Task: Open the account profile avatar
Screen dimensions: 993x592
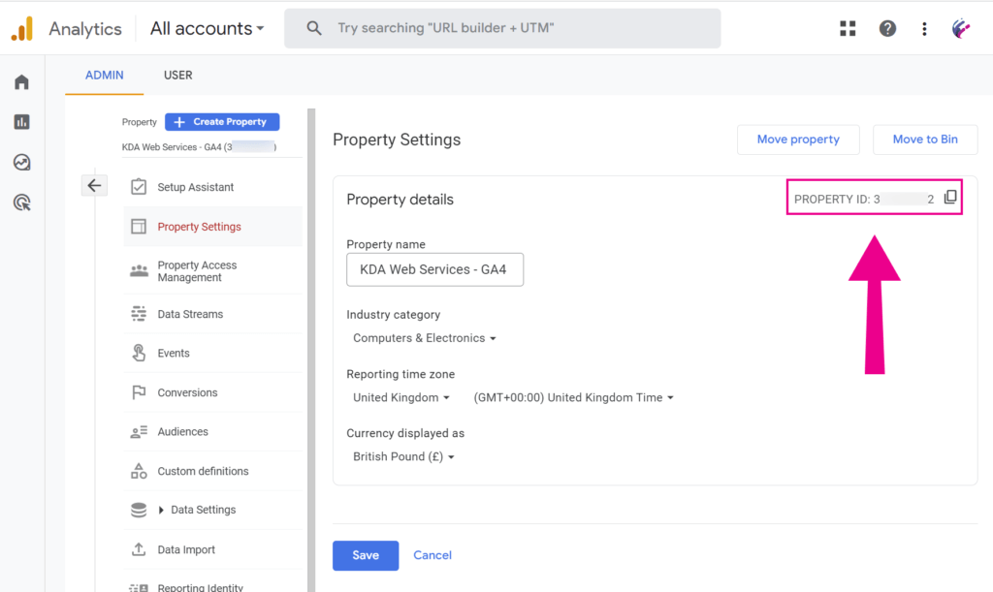Action: pyautogui.click(x=961, y=28)
